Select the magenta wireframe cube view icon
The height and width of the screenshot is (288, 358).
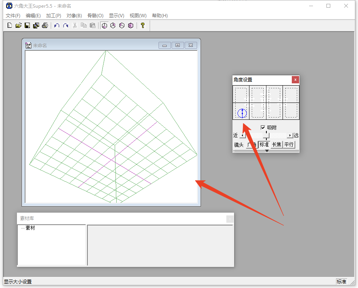click(131, 26)
